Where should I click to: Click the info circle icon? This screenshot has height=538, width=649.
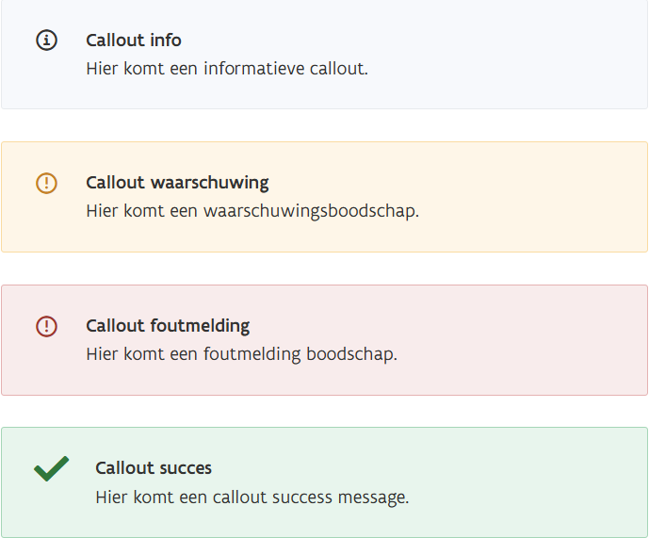(x=46, y=41)
